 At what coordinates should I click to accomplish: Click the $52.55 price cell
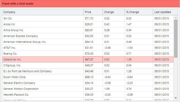point(93,36)
